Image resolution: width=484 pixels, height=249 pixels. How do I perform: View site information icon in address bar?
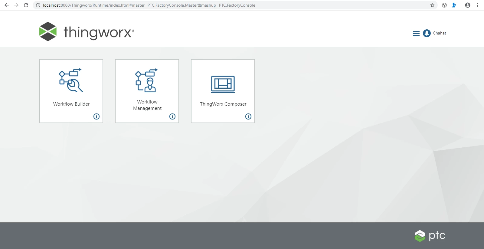[38, 5]
